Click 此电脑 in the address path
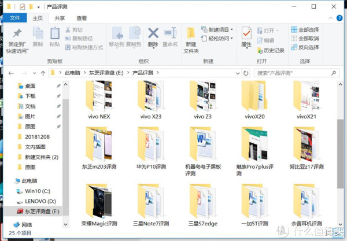Viewport: 347px width, 241px height. click(72, 73)
